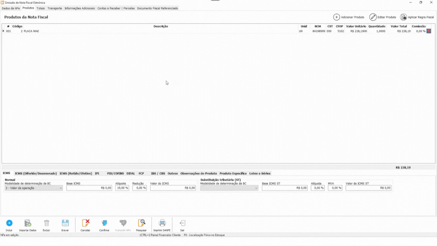Viewport: 437px width, 246px height.
Task: Click the Importar Dados database icon
Action: [28, 223]
